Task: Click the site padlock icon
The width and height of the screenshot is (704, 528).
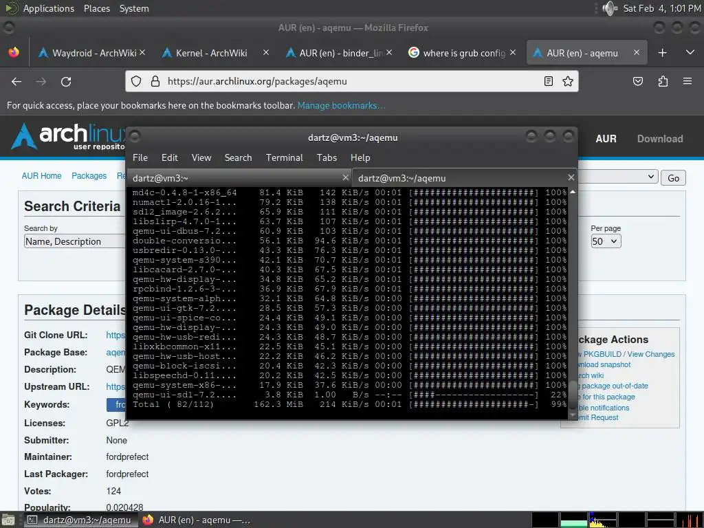Action: click(155, 81)
